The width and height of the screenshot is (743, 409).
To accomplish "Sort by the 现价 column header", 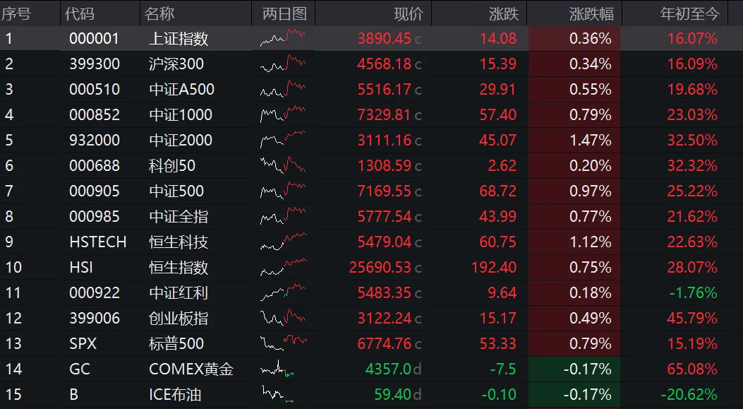I will tap(408, 13).
